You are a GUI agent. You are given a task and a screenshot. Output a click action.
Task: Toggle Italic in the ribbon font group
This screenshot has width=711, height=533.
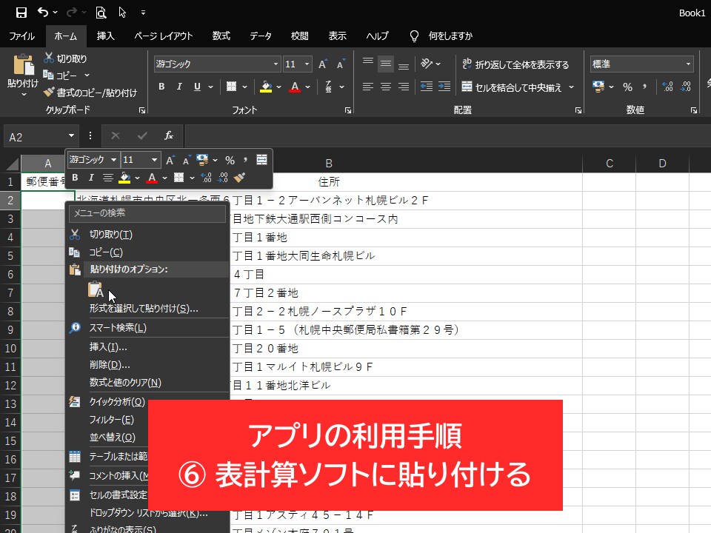pyautogui.click(x=179, y=86)
